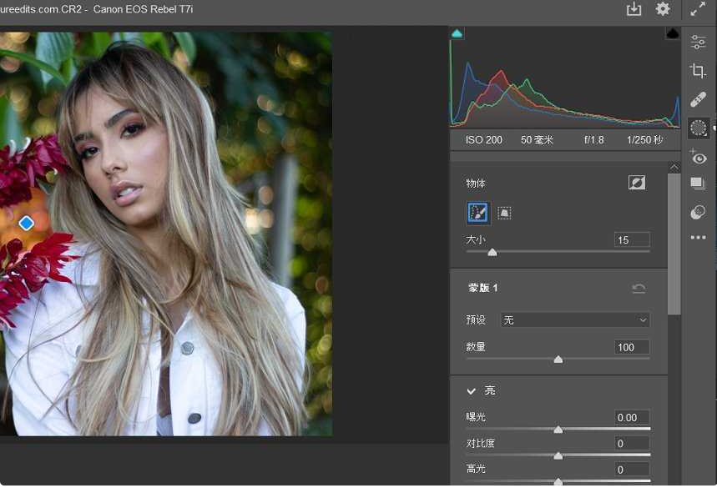Reset 蒙版 1 with the reset arrow
The image size is (717, 493).
pos(639,287)
